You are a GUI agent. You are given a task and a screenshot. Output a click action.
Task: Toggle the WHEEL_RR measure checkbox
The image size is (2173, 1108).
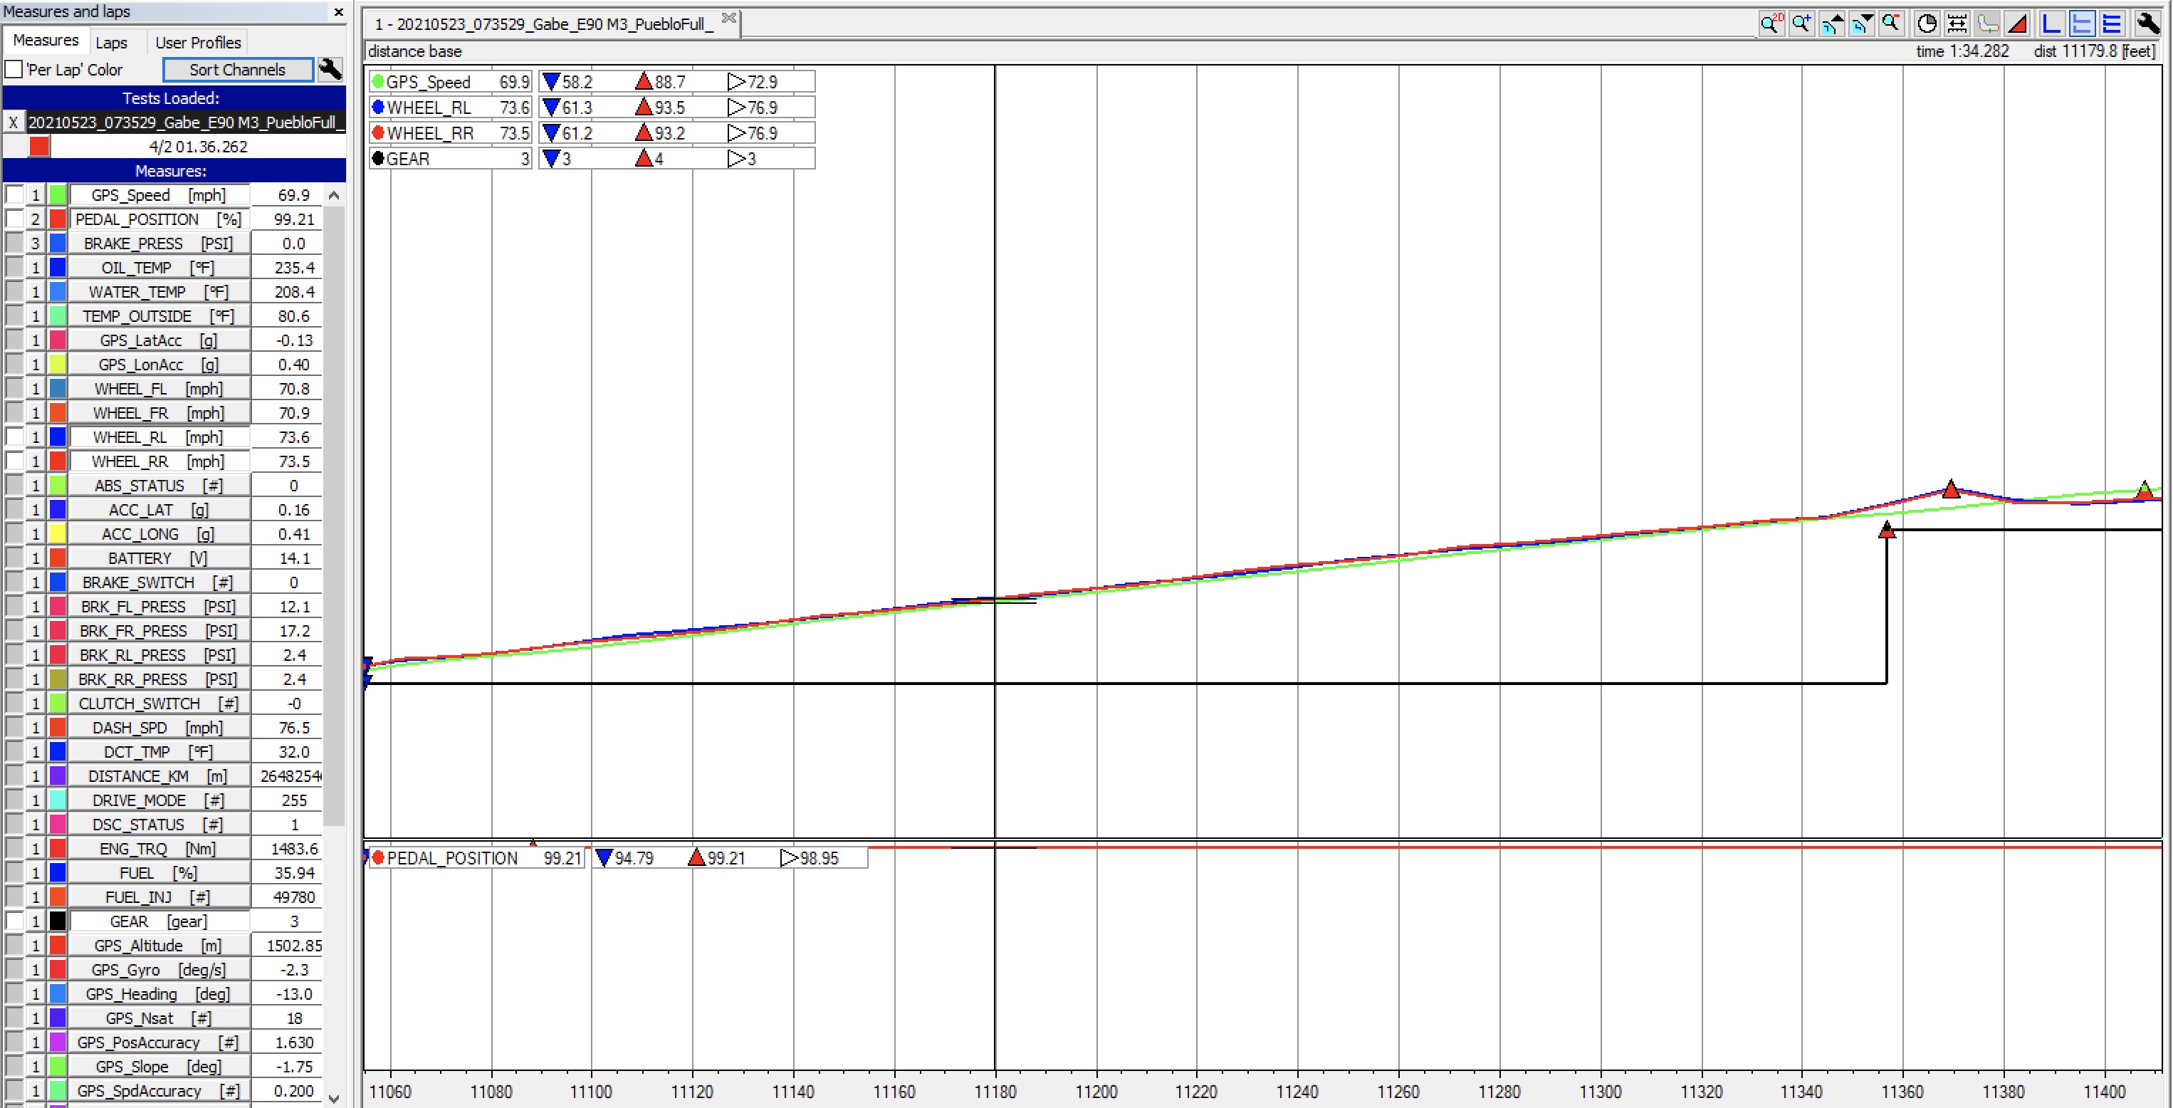click(14, 461)
